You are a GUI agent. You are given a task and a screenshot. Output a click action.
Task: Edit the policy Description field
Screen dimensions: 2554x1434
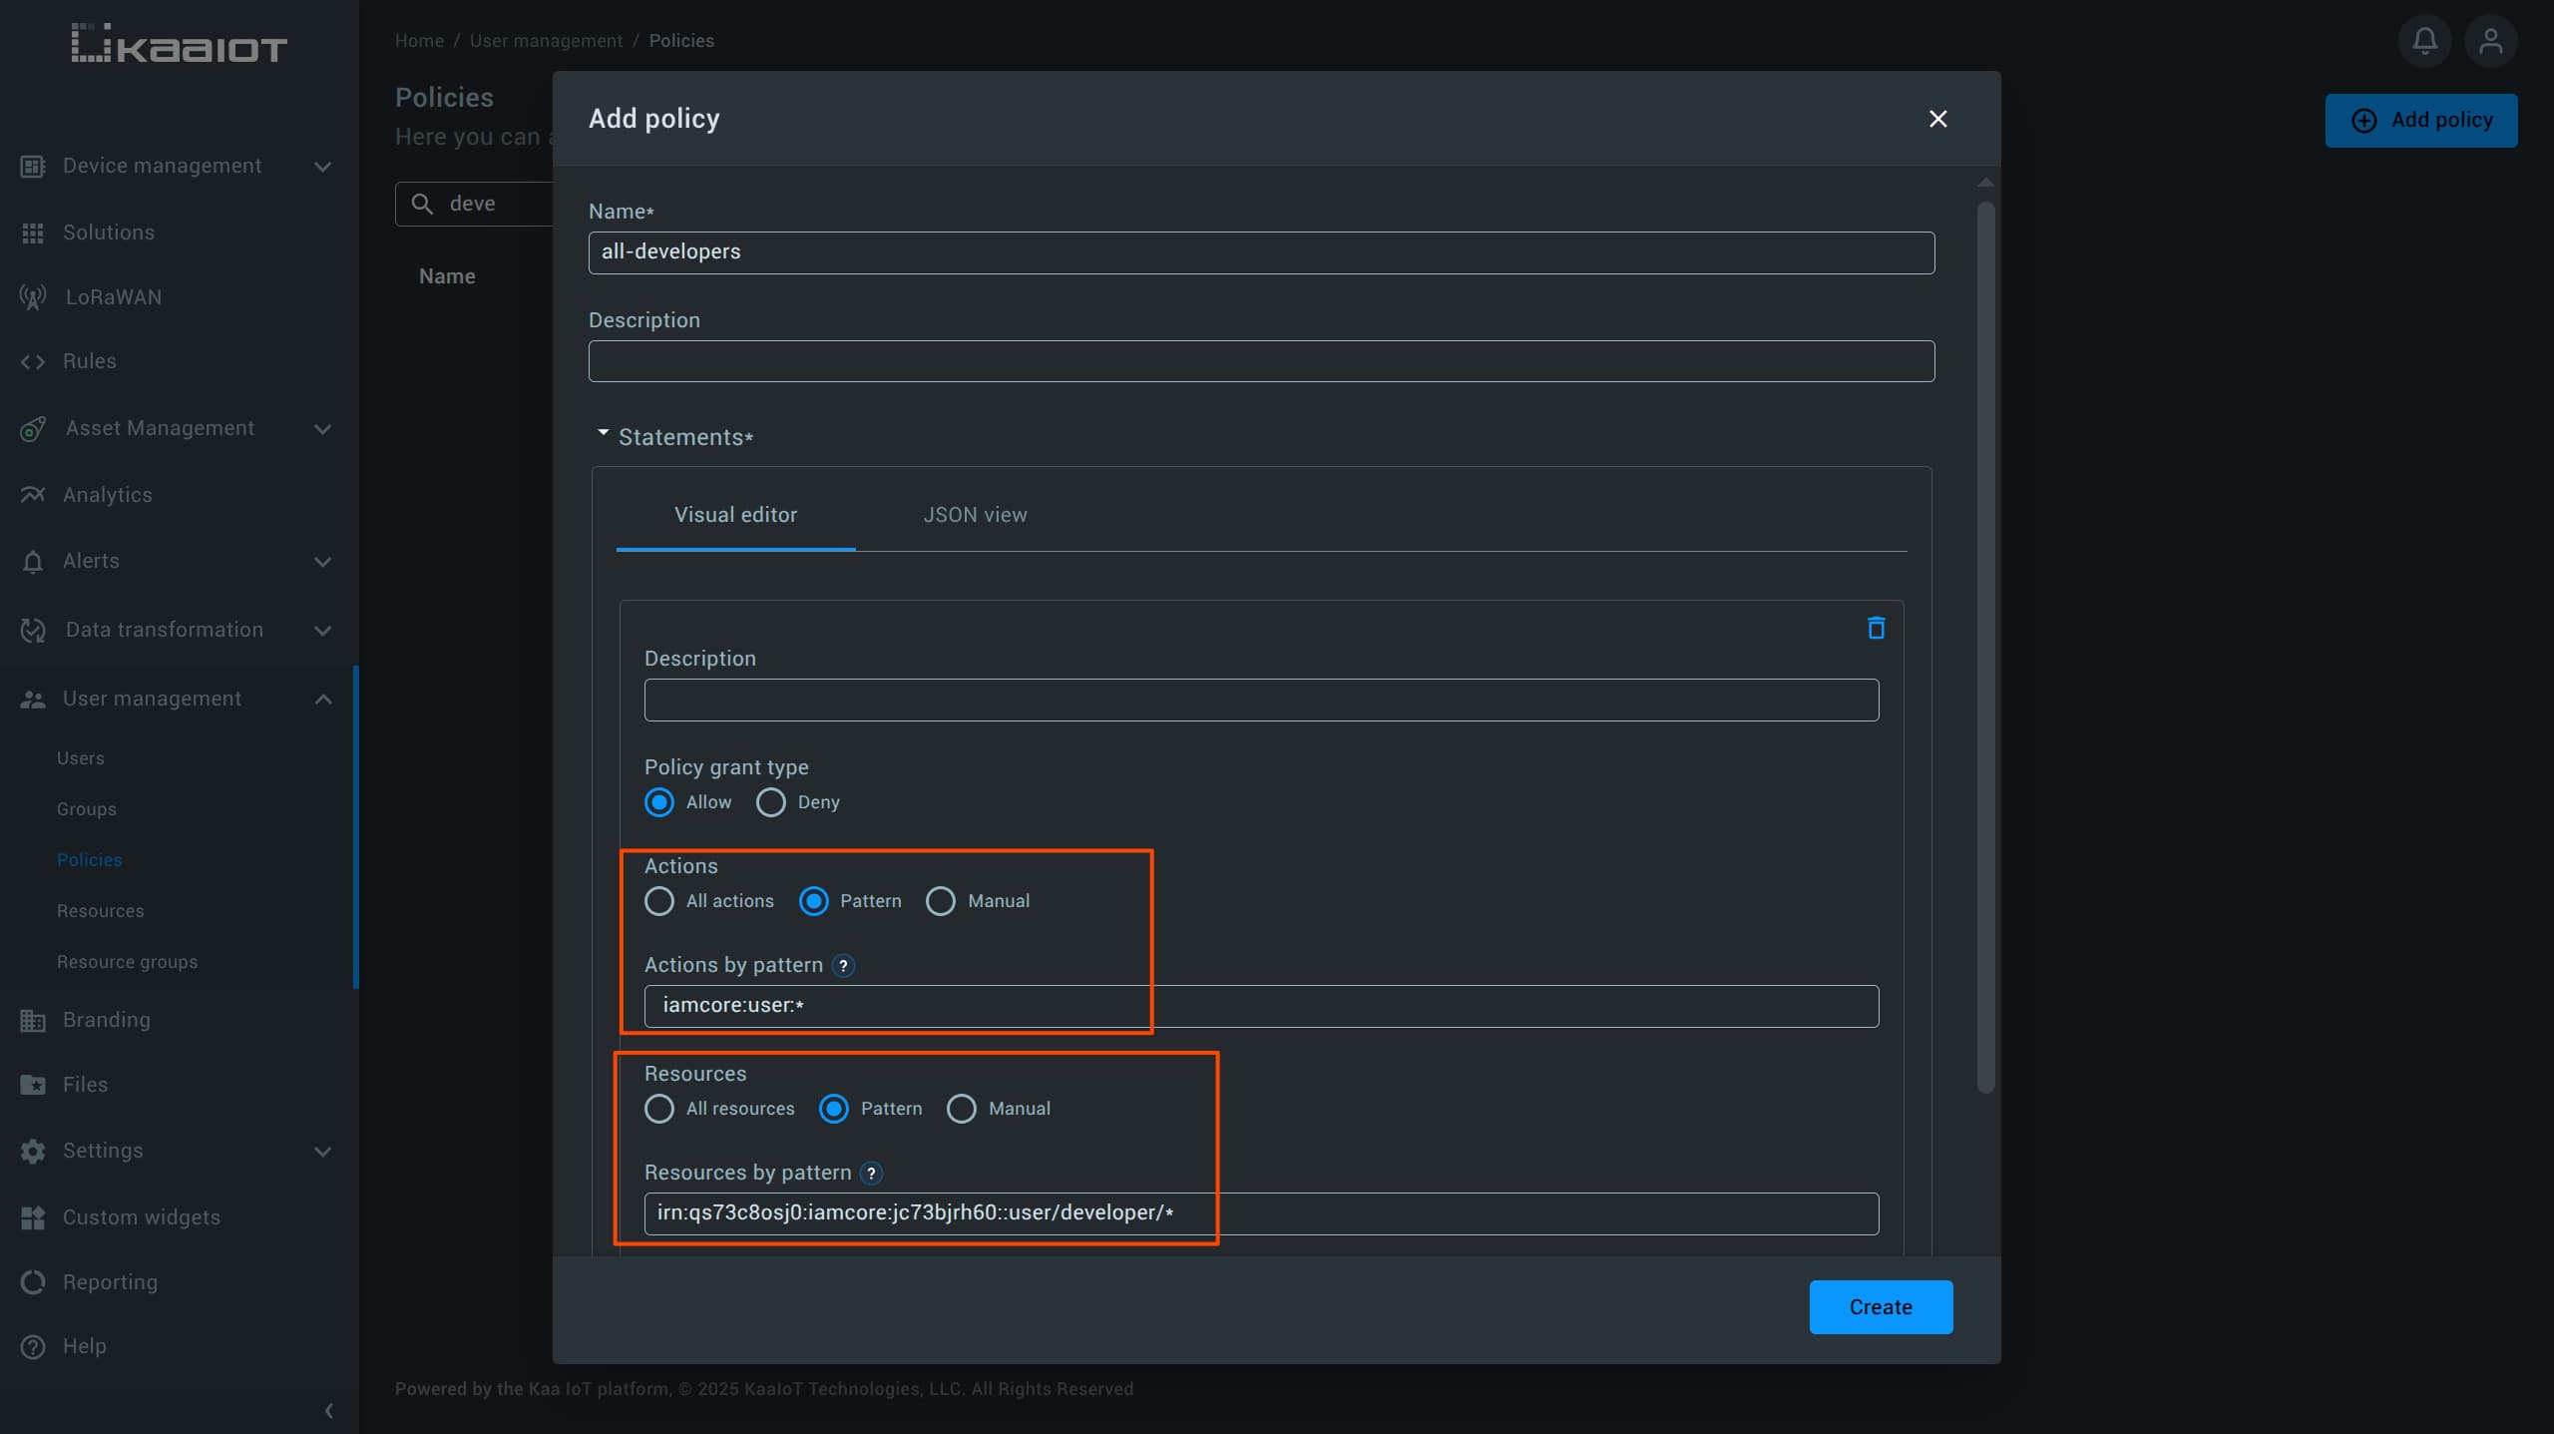coord(1260,360)
